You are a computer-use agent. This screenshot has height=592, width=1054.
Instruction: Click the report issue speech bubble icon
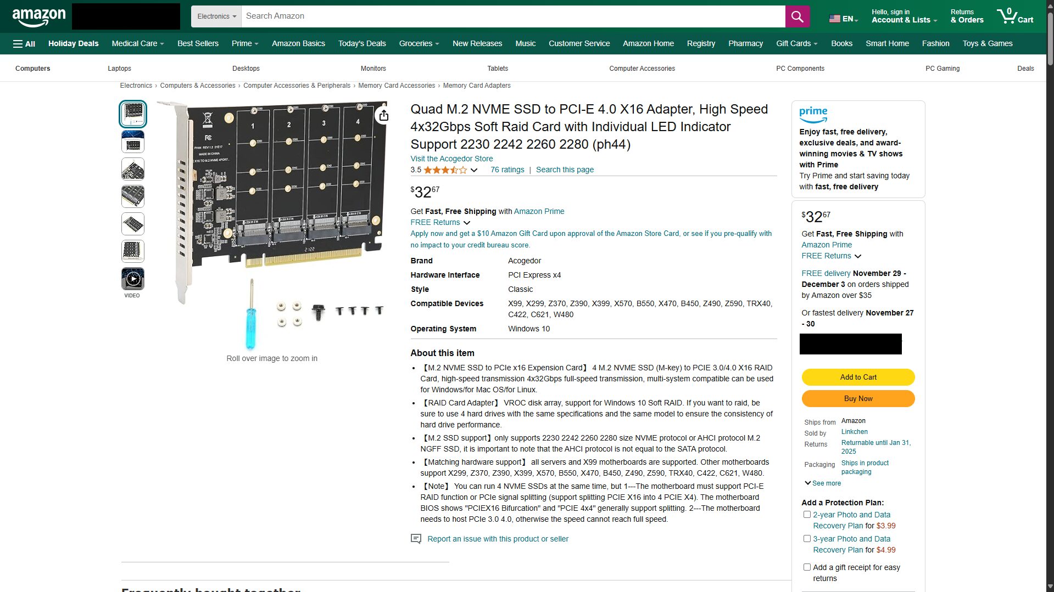(x=416, y=539)
